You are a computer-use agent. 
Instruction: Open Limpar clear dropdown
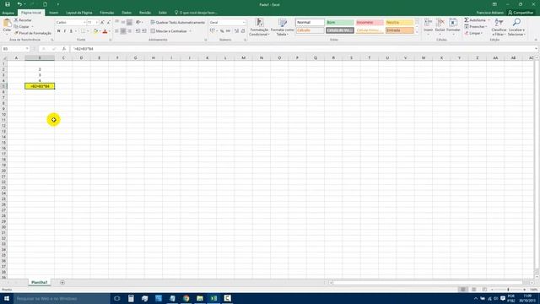[x=473, y=33]
